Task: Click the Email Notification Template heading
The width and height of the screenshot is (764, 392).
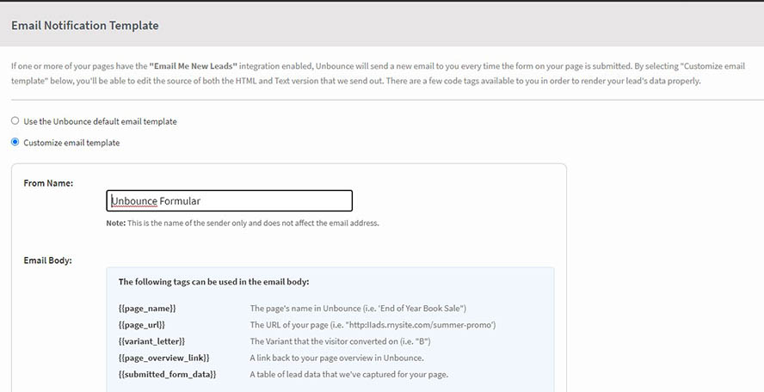Action: pyautogui.click(x=85, y=25)
